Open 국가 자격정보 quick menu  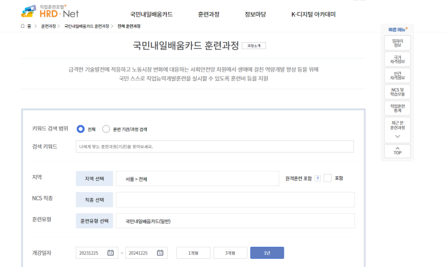coord(397,60)
